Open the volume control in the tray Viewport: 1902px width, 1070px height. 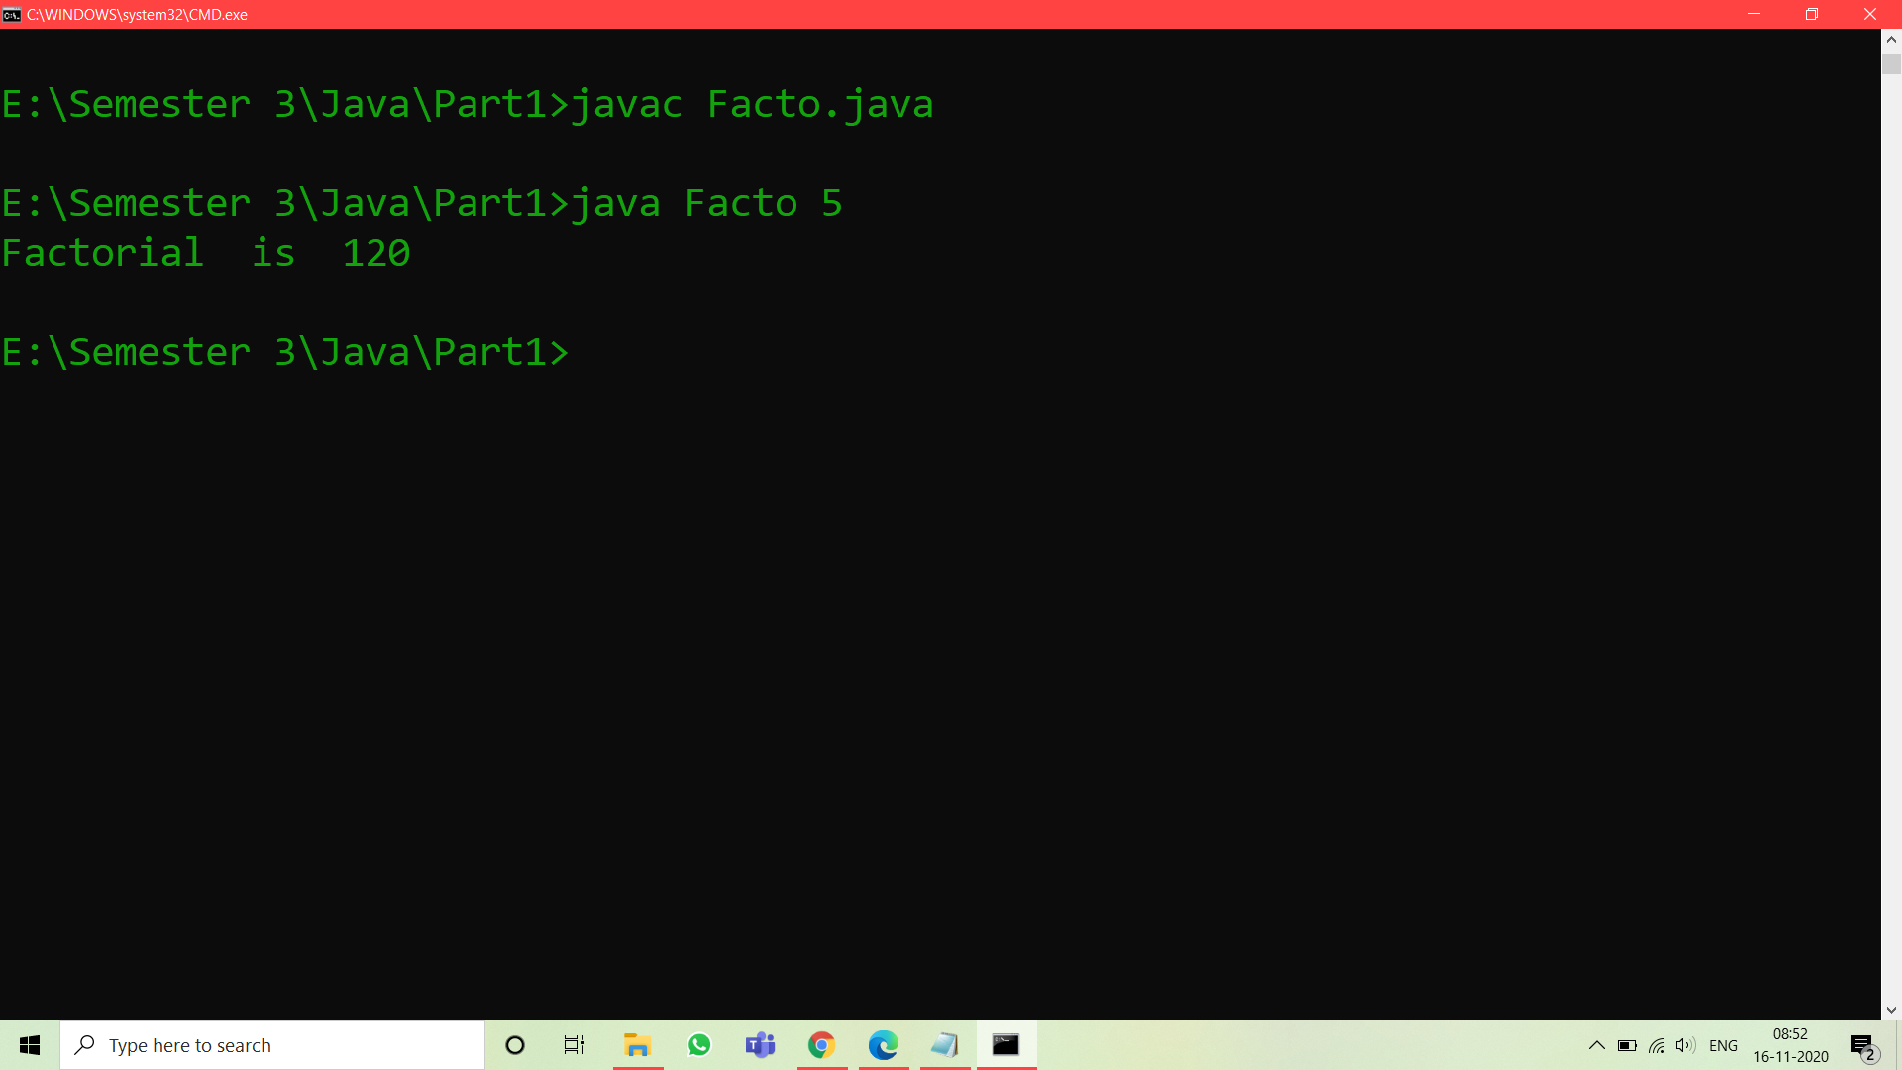point(1685,1045)
